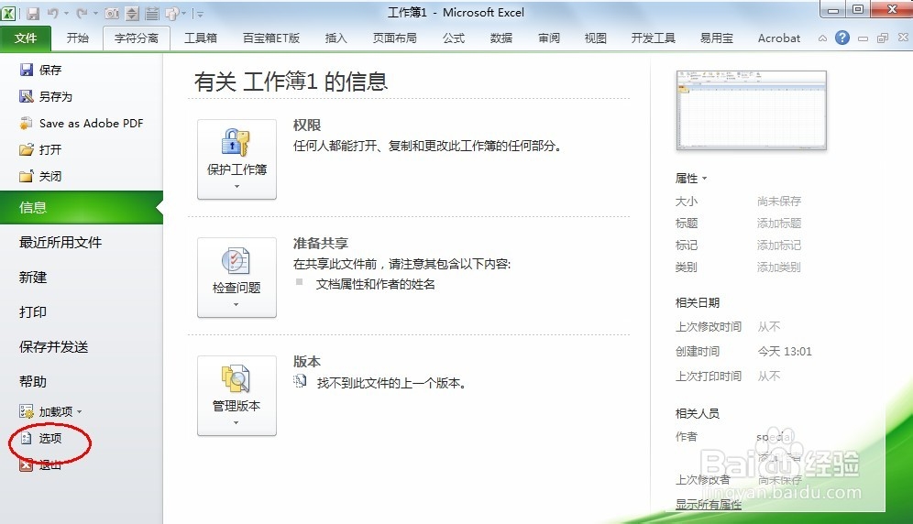Open the 管理版本 dropdown button
The image size is (913, 524).
[x=237, y=396]
